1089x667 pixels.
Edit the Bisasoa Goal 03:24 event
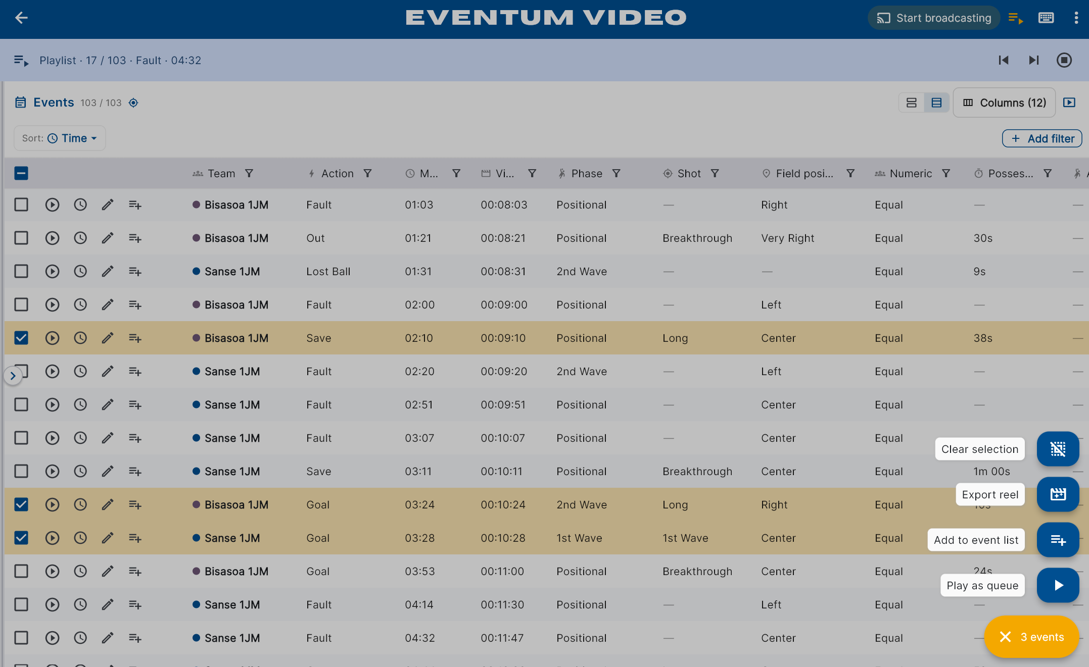[x=108, y=505]
